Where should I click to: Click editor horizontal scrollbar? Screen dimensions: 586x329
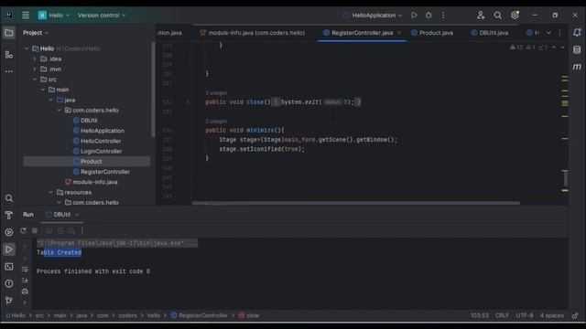pos(356,203)
